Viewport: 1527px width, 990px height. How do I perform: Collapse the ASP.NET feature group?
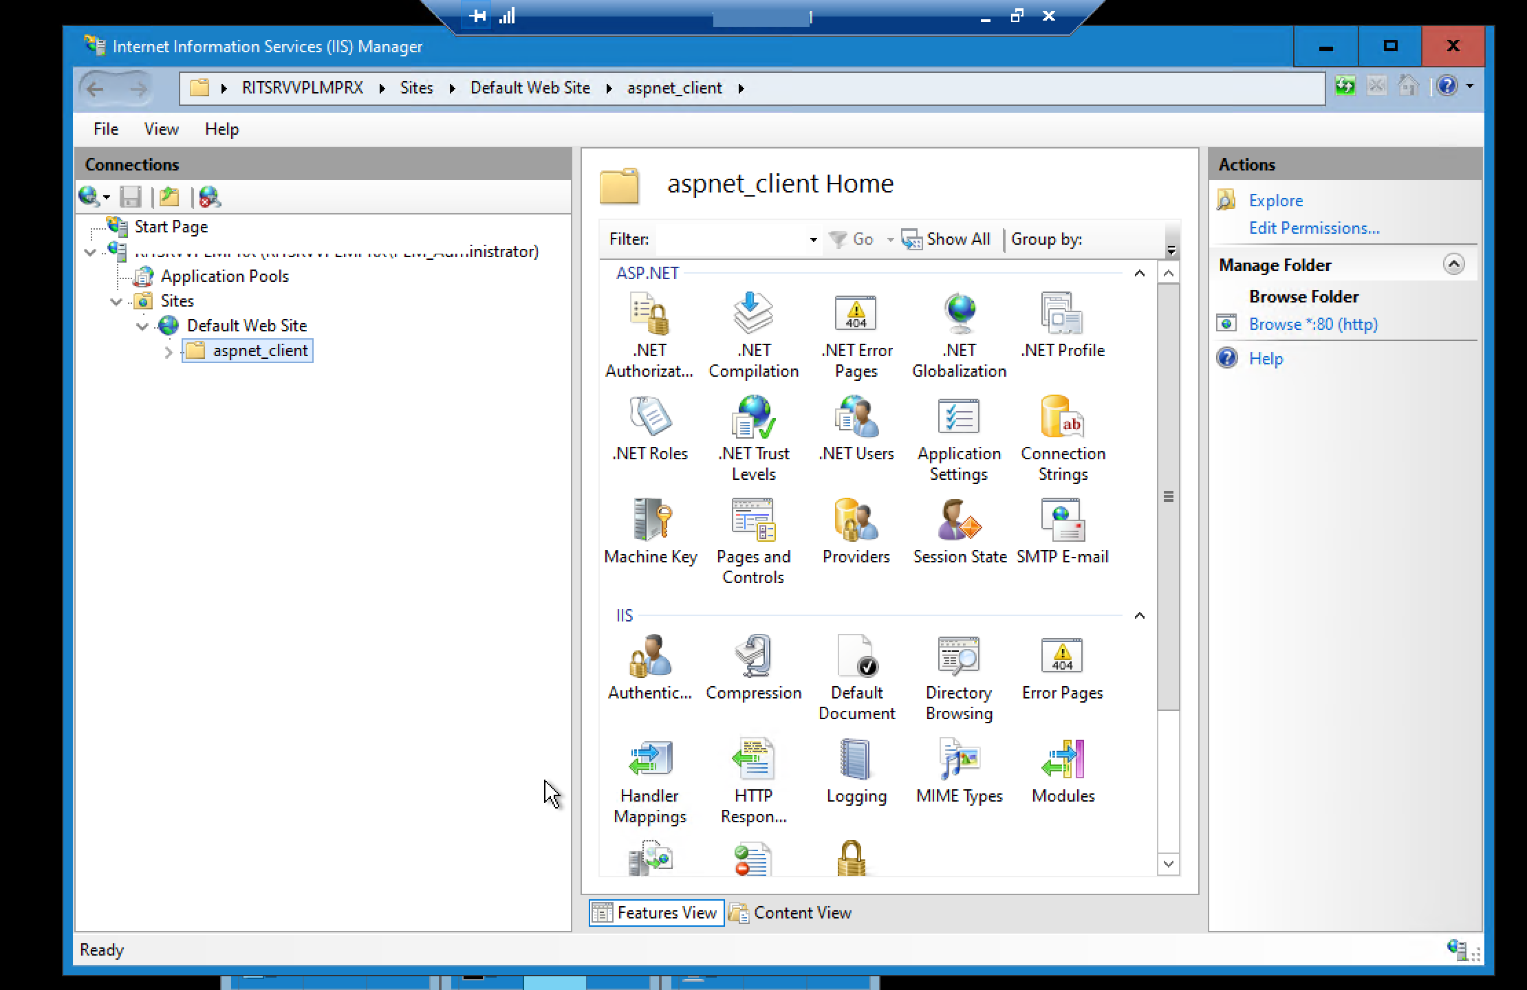(x=1139, y=274)
